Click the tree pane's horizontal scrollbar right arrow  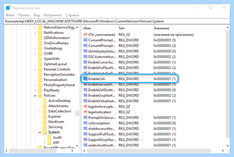click(72, 151)
